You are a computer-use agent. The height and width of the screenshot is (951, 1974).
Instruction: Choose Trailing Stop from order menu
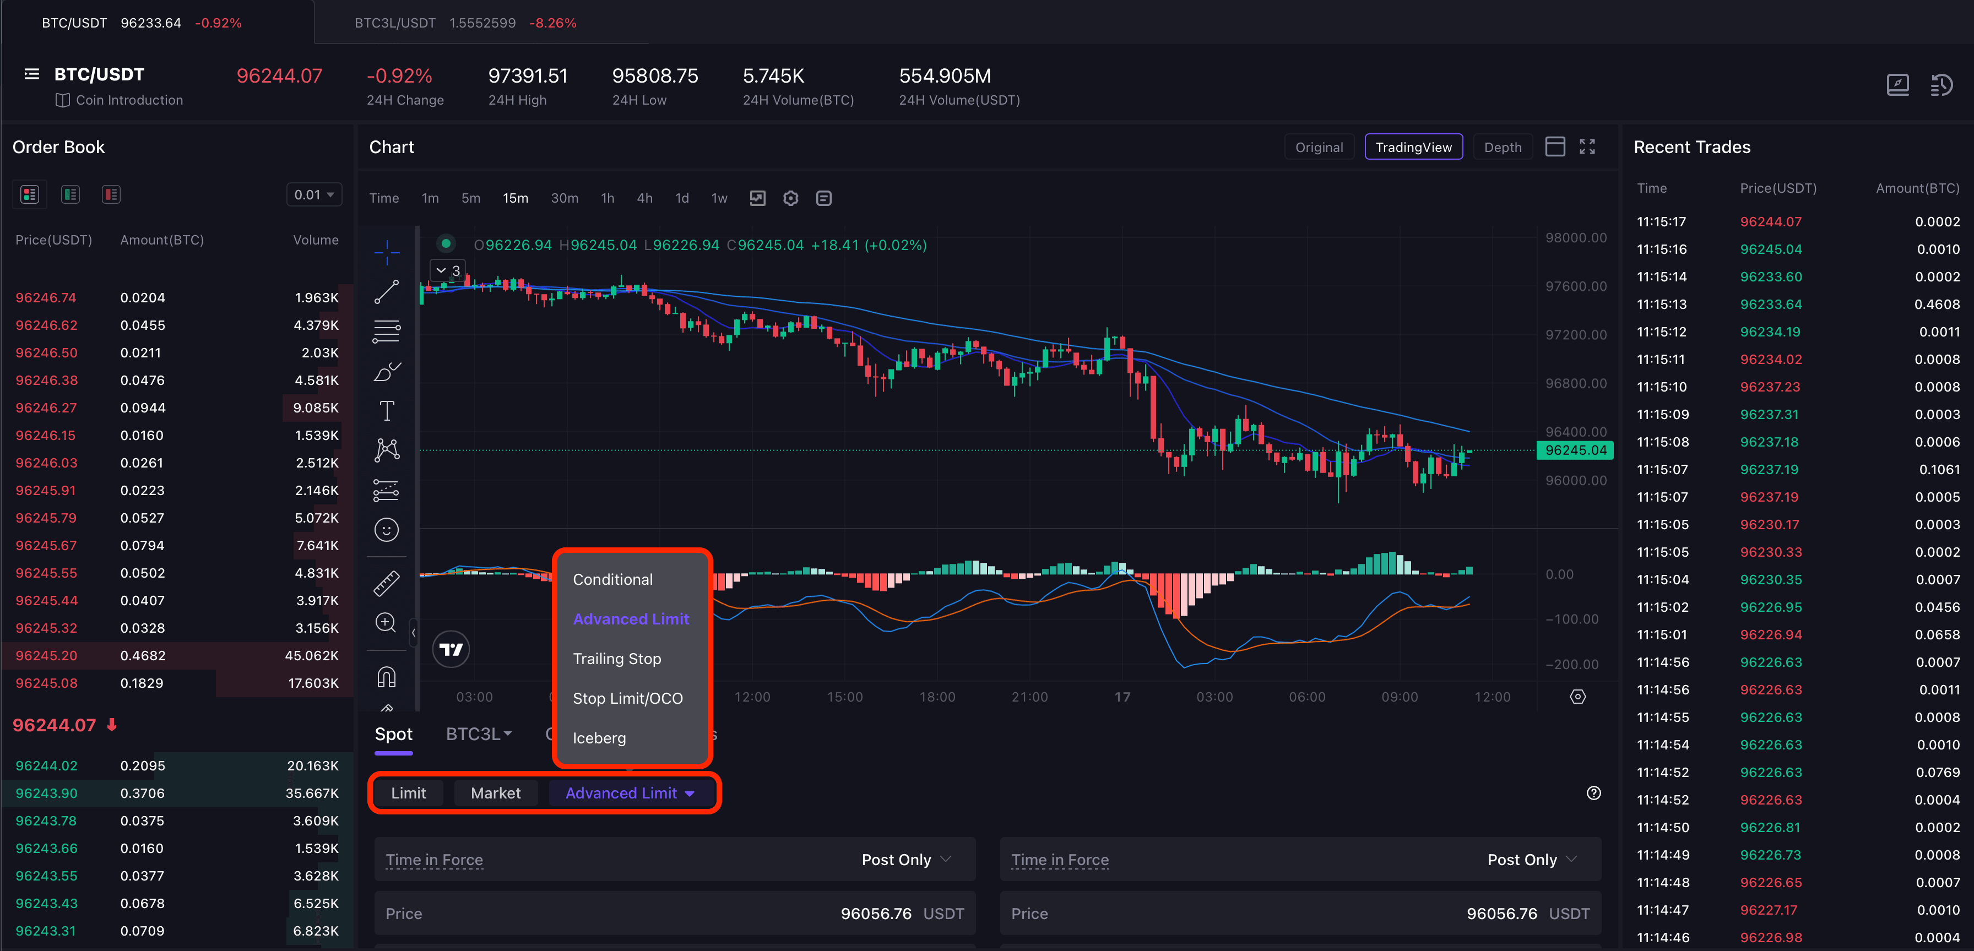point(616,659)
